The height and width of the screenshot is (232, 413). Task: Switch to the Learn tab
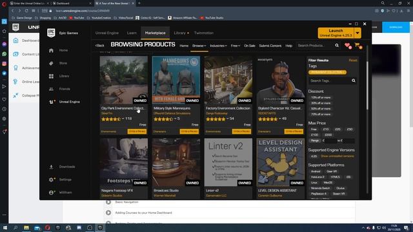click(x=132, y=33)
